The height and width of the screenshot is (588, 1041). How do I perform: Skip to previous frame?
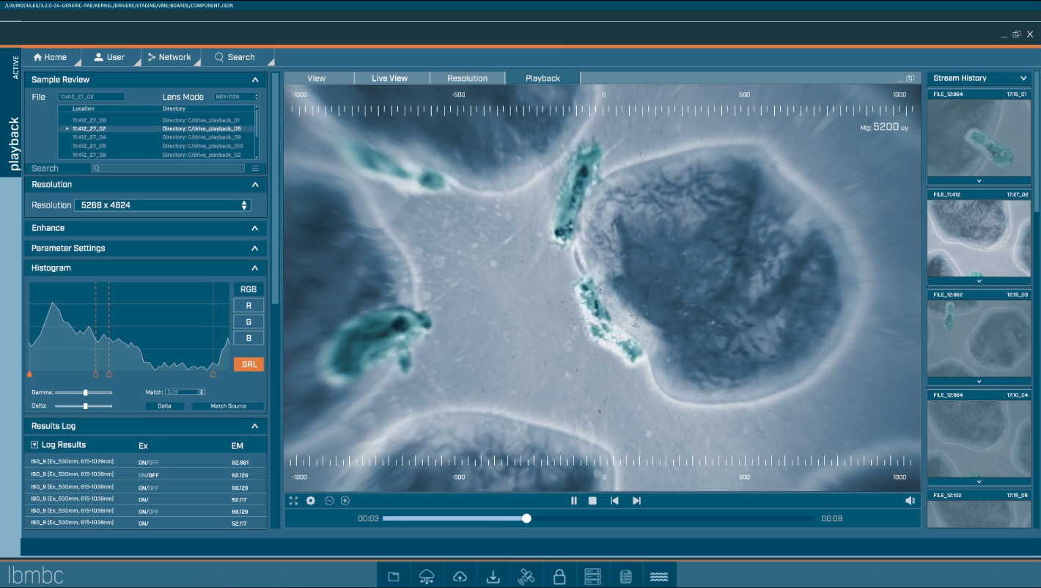(x=614, y=501)
